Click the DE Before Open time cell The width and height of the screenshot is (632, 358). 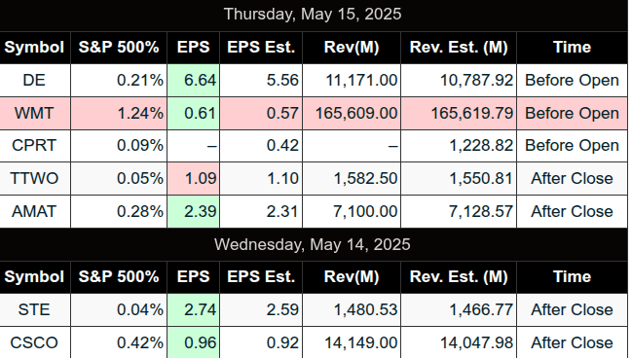click(x=572, y=80)
